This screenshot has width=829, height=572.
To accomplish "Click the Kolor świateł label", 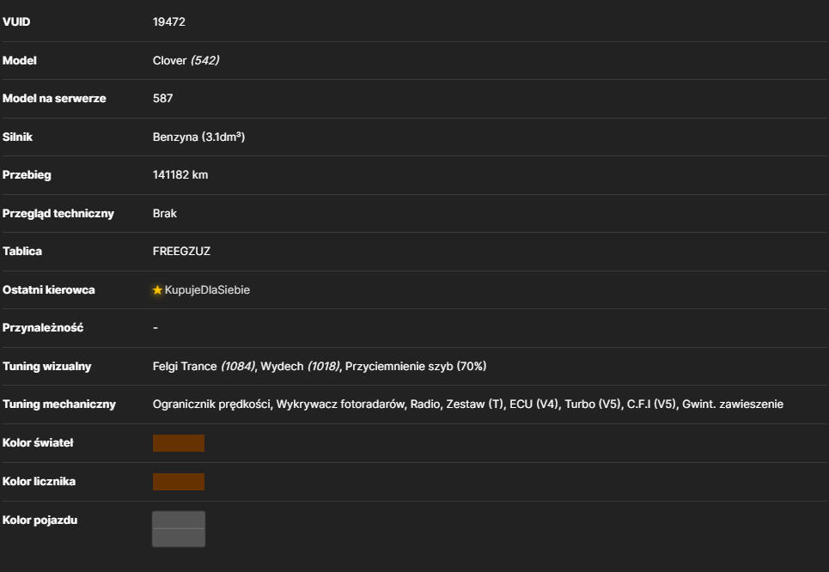I will [38, 443].
